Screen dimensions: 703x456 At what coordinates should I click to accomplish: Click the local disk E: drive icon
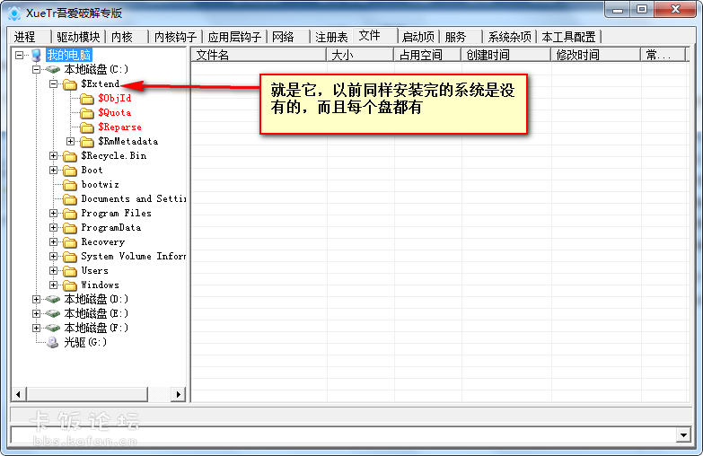(52, 313)
